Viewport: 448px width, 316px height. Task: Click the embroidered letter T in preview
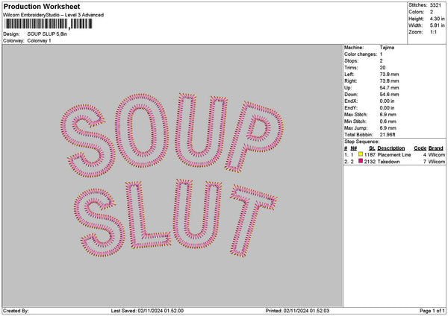253,221
